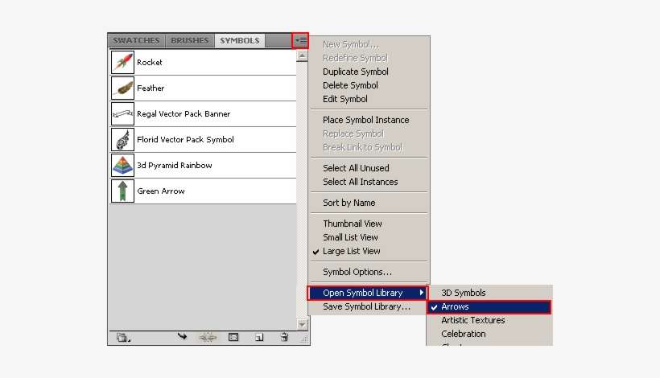Select the Green Arrow symbol
Viewport: 660px width, 378px height.
click(x=160, y=191)
